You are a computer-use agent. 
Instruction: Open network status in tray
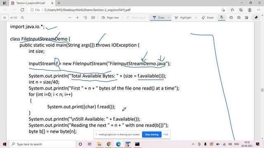[224, 144]
